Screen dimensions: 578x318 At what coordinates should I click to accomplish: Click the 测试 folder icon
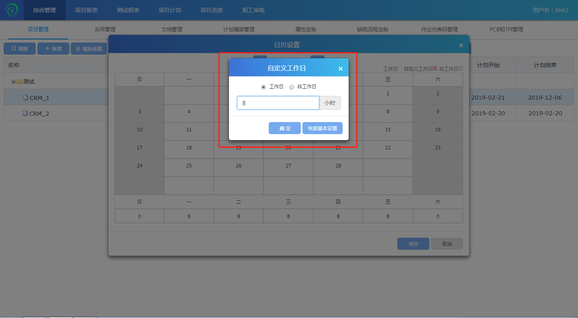[x=19, y=82]
